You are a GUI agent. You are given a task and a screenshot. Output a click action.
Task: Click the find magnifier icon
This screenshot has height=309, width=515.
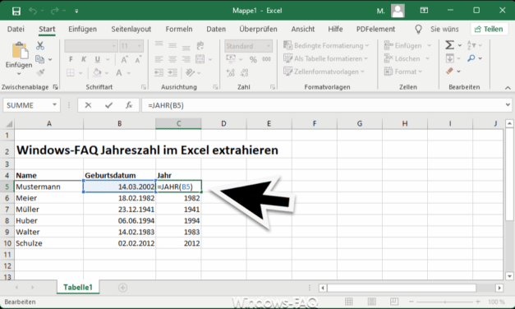click(x=471, y=58)
